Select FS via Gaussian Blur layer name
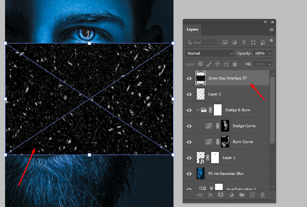The image size is (307, 207). point(226,173)
